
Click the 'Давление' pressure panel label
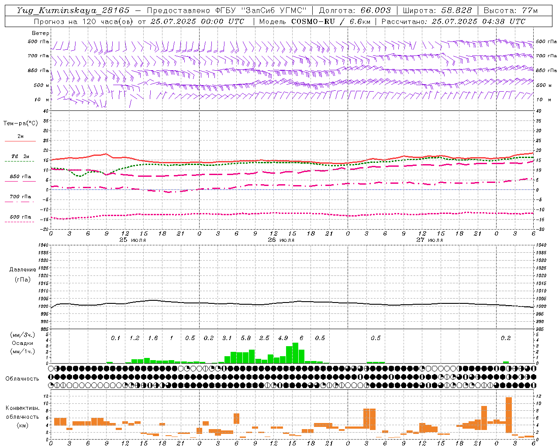click(23, 269)
